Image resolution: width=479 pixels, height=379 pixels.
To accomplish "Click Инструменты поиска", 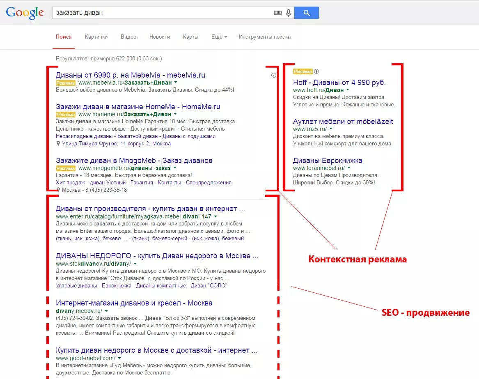I will click(x=265, y=37).
